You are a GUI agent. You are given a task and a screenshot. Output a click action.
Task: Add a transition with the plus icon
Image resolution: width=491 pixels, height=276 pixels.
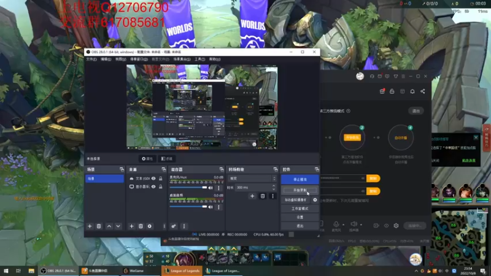point(252,196)
